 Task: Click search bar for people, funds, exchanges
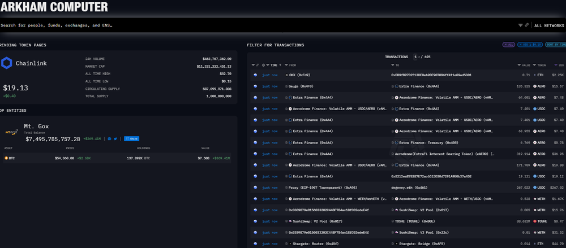click(x=252, y=25)
